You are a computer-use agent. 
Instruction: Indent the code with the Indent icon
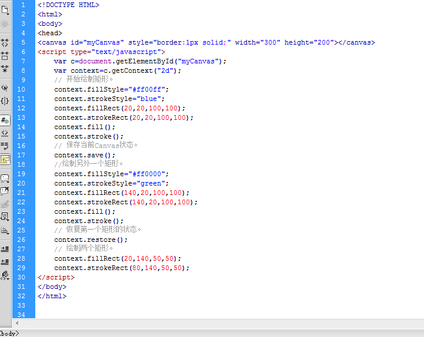[5, 249]
